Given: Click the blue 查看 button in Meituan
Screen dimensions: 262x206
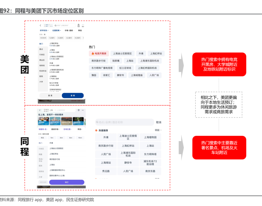Looking at the screenshot, I should pos(73,96).
